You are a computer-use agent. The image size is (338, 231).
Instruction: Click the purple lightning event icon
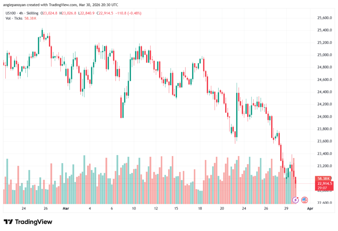(x=296, y=200)
